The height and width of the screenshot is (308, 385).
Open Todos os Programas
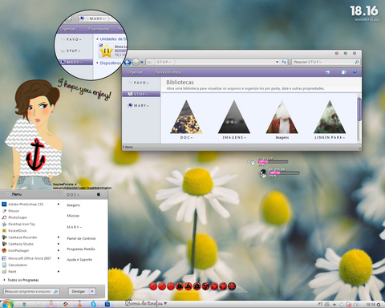tap(23, 280)
